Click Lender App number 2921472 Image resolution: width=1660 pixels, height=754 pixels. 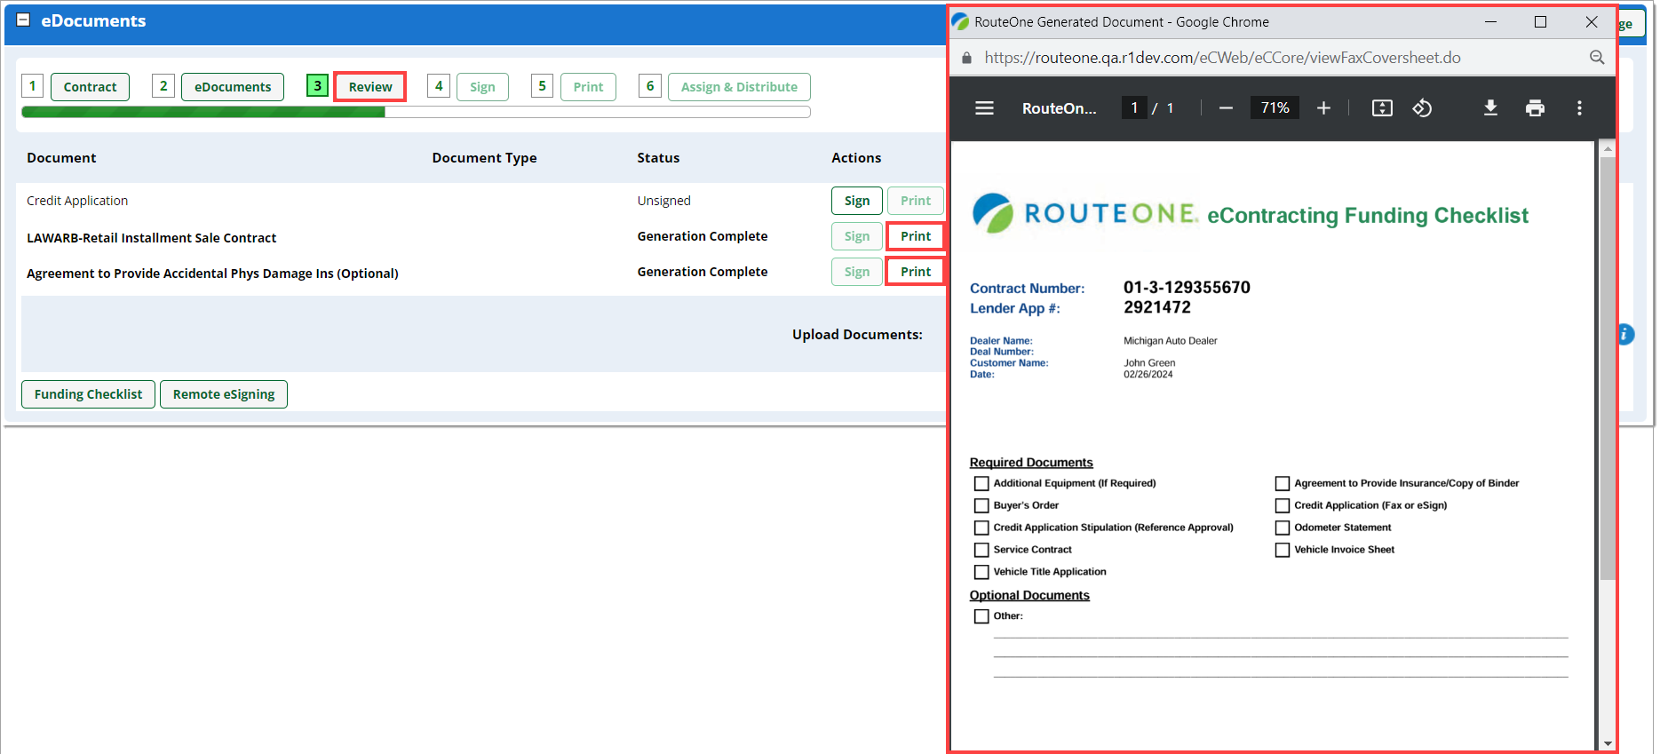click(1157, 307)
